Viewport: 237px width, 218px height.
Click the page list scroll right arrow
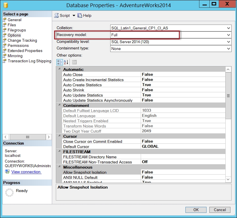pyautogui.click(x=49, y=137)
